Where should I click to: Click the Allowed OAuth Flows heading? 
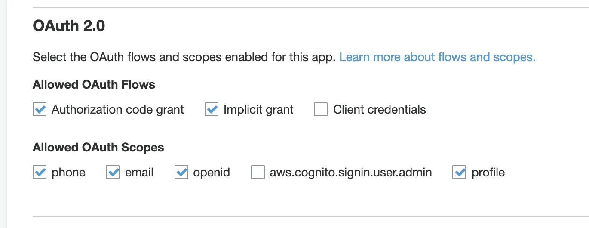[94, 84]
